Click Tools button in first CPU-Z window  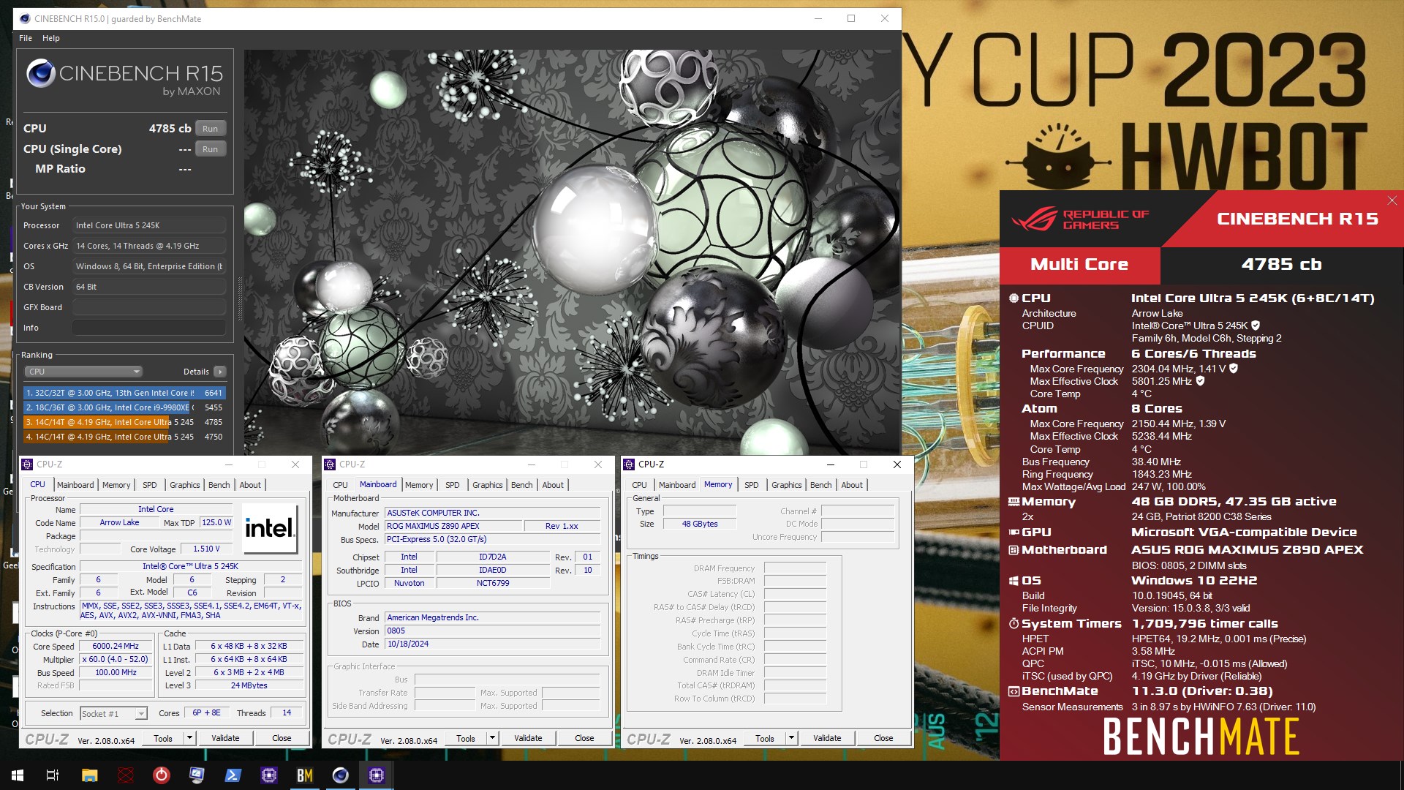point(163,738)
